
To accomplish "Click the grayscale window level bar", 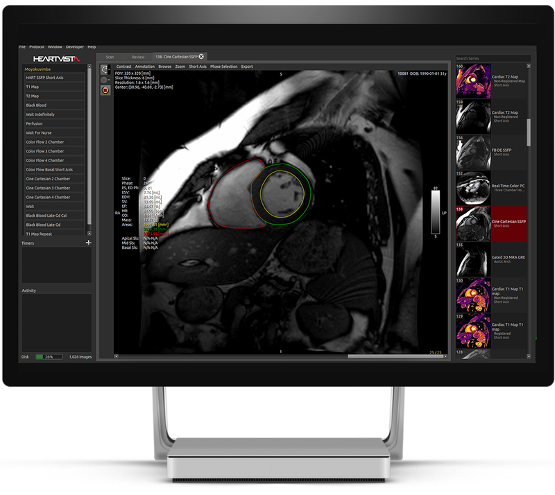I will tap(436, 212).
